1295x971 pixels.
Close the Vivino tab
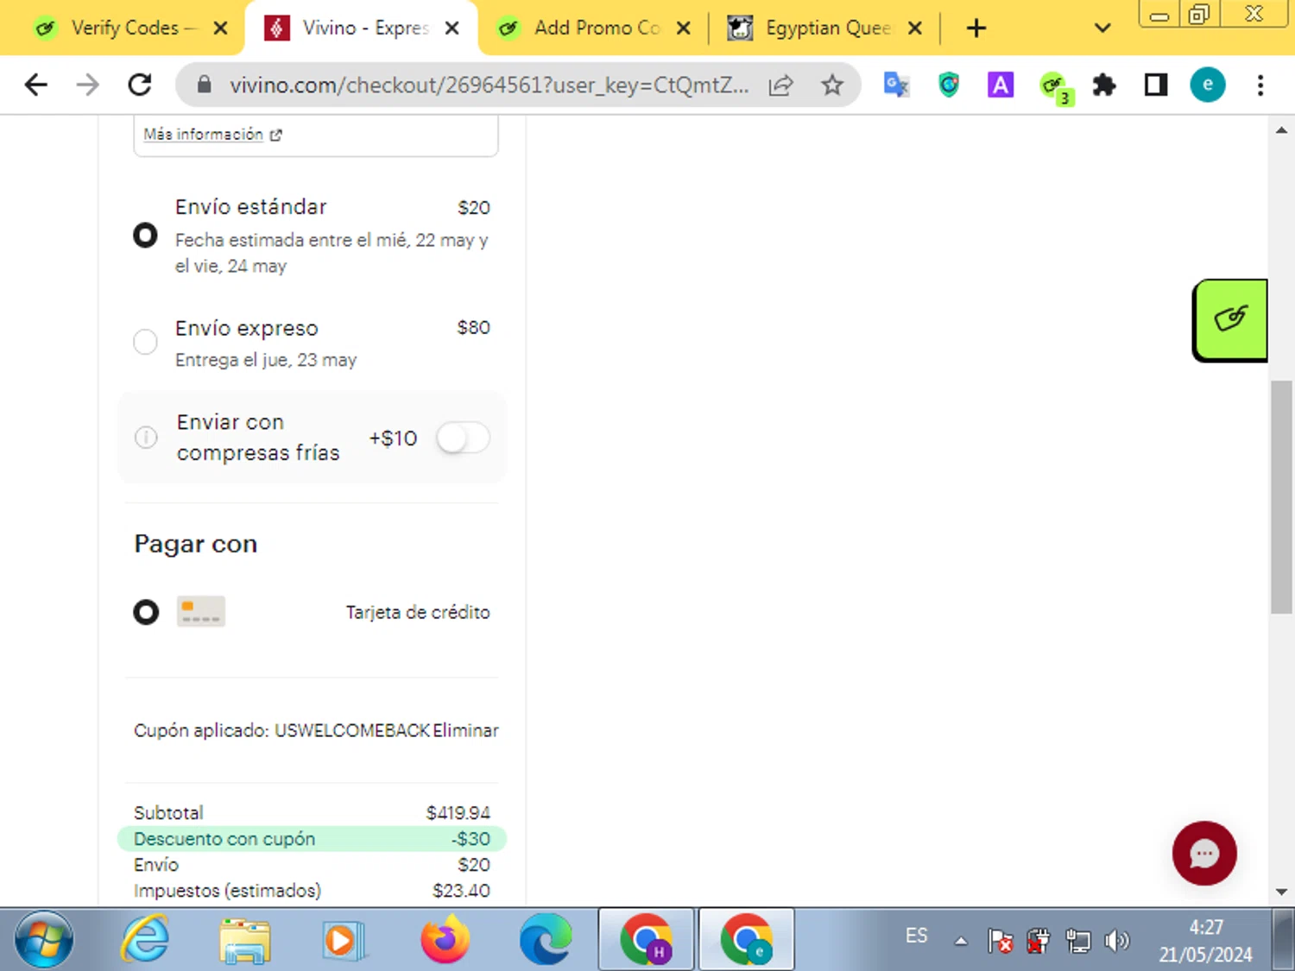pos(452,28)
